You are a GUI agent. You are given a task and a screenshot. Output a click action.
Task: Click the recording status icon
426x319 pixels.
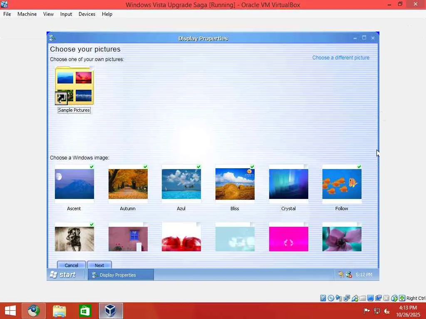tap(378, 298)
